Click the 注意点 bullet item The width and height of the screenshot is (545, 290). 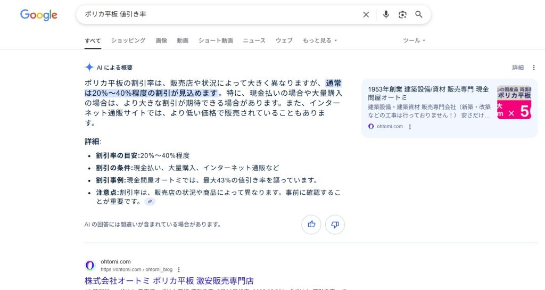[x=218, y=197]
